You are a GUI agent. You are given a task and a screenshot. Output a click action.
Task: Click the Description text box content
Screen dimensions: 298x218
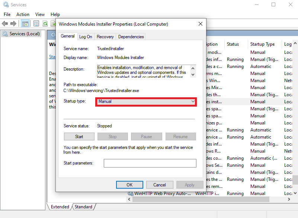(144, 71)
